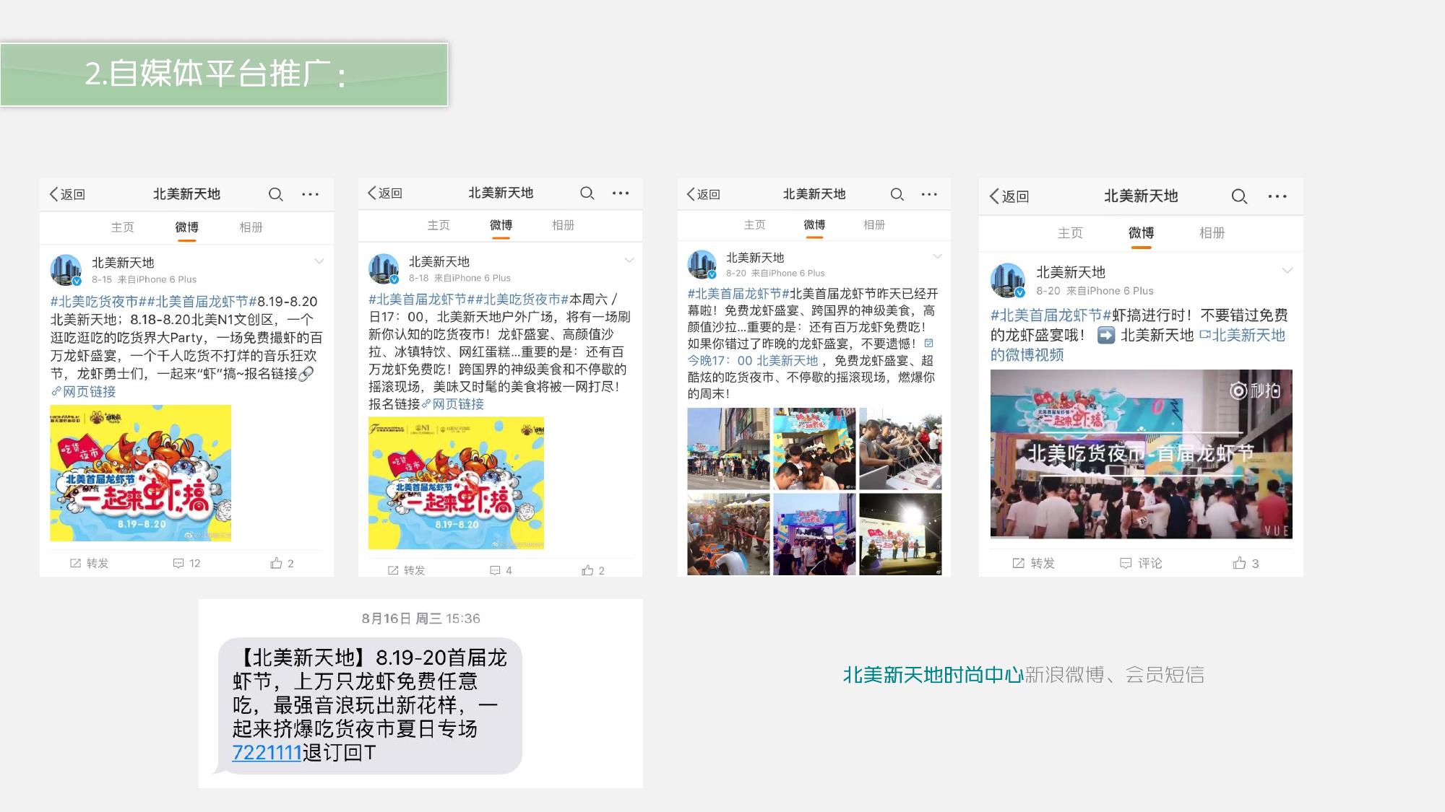1445x812 pixels.
Task: Tap 返回 in the fourth Weibo panel
Action: click(1009, 196)
